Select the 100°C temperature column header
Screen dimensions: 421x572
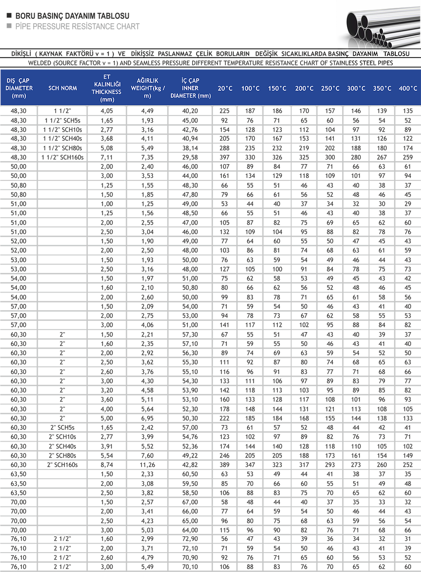[250, 88]
